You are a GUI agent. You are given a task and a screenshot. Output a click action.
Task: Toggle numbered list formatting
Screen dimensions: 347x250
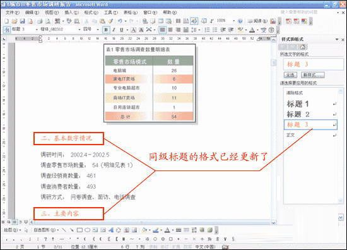(x=207, y=30)
